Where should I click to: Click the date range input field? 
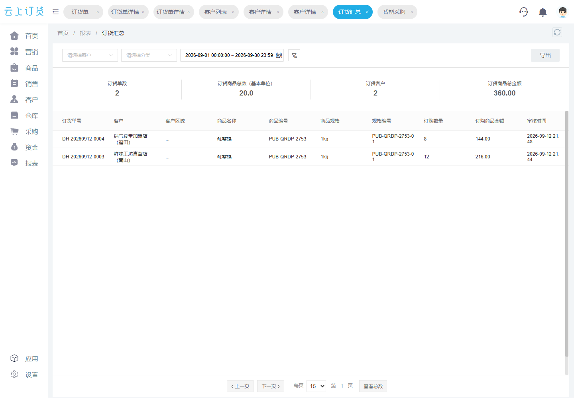click(x=232, y=55)
